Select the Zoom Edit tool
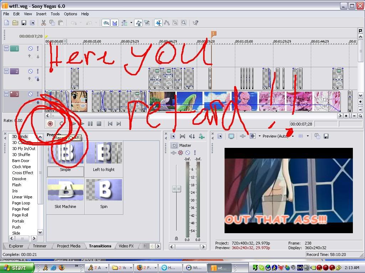 (184, 23)
